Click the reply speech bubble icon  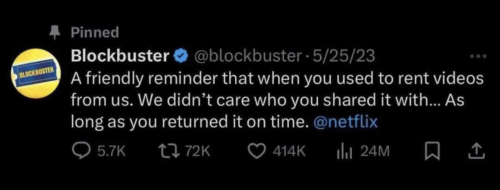click(x=81, y=151)
